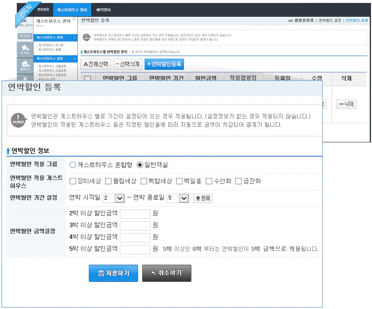Image resolution: width=372 pixels, height=309 pixels.
Task: Open the 연박 종료일 dropdown
Action: pyautogui.click(x=178, y=198)
